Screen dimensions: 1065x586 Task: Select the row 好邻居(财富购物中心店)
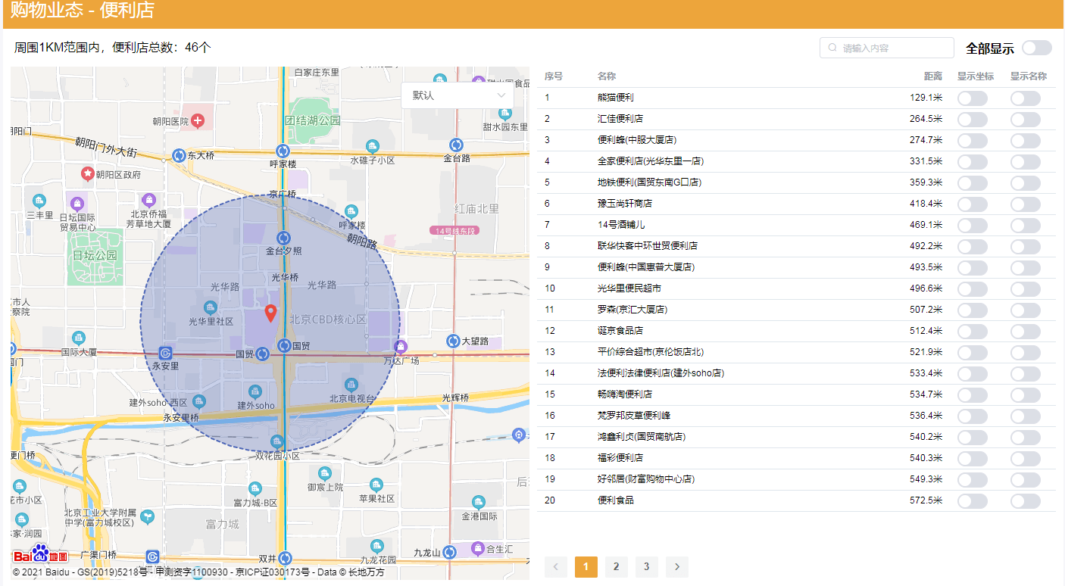[797, 480]
